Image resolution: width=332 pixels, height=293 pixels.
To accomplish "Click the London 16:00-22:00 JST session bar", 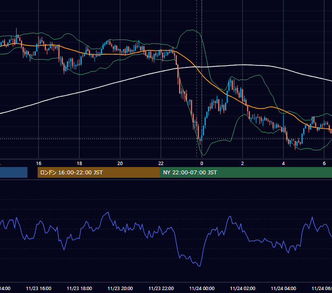I will (99, 172).
